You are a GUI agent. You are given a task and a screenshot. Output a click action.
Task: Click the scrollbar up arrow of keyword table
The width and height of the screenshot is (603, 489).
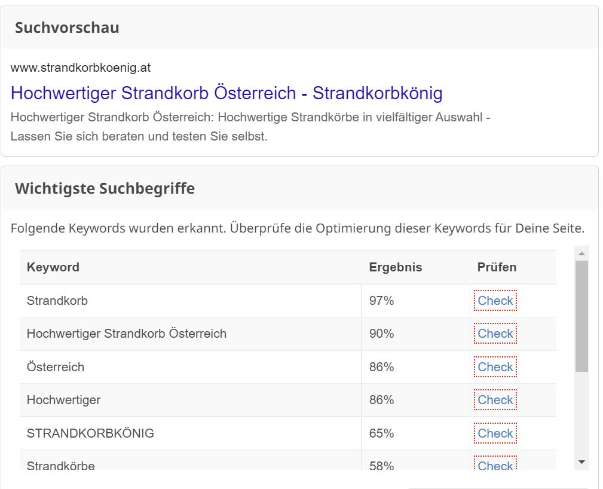tap(581, 253)
